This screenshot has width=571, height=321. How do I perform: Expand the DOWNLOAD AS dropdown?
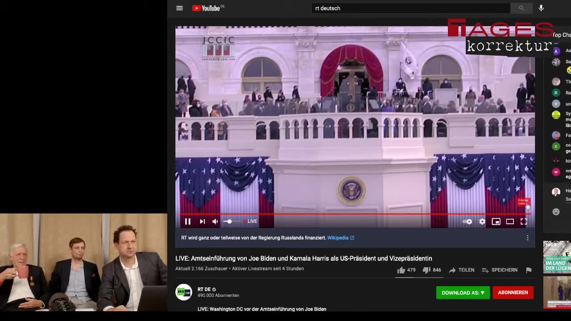click(463, 292)
